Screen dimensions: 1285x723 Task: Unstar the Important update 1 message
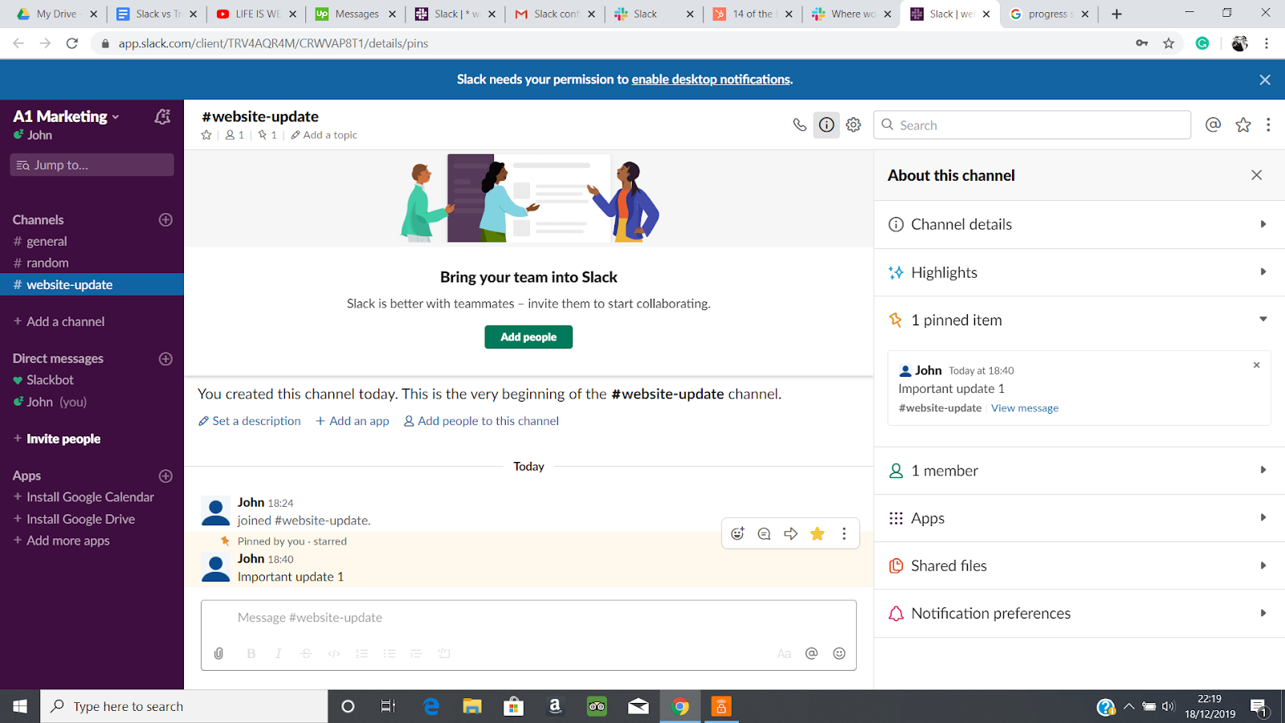818,533
